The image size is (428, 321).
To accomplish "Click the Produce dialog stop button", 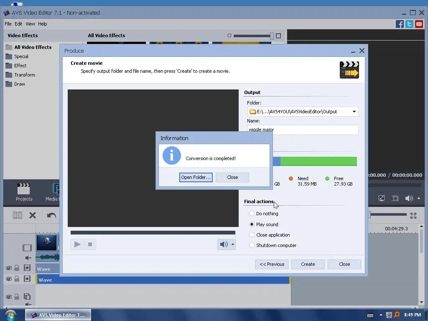I will click(x=90, y=244).
